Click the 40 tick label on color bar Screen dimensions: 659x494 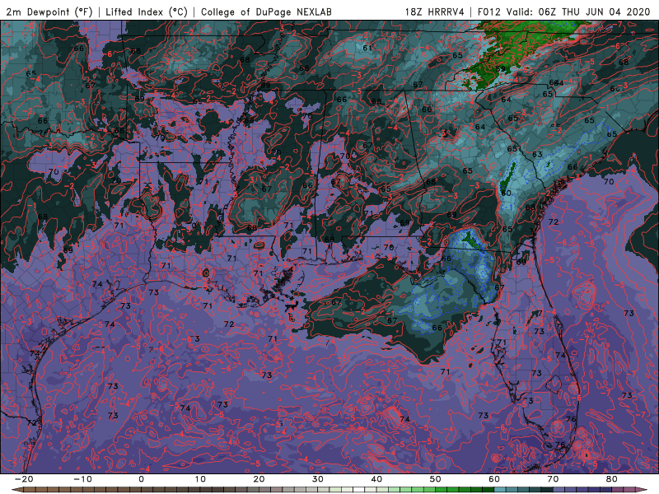[x=376, y=479]
